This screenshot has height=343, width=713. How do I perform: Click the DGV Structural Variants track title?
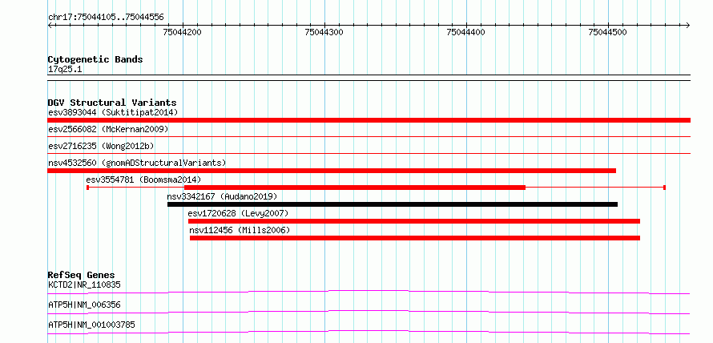click(112, 103)
